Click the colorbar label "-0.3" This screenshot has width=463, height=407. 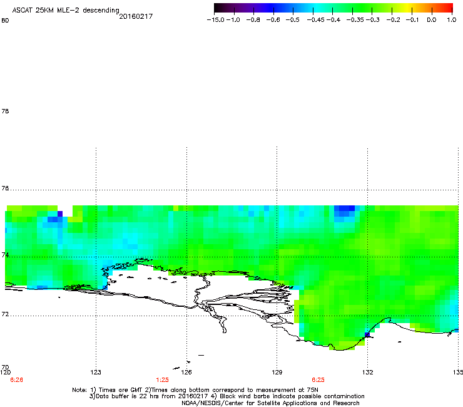click(373, 20)
